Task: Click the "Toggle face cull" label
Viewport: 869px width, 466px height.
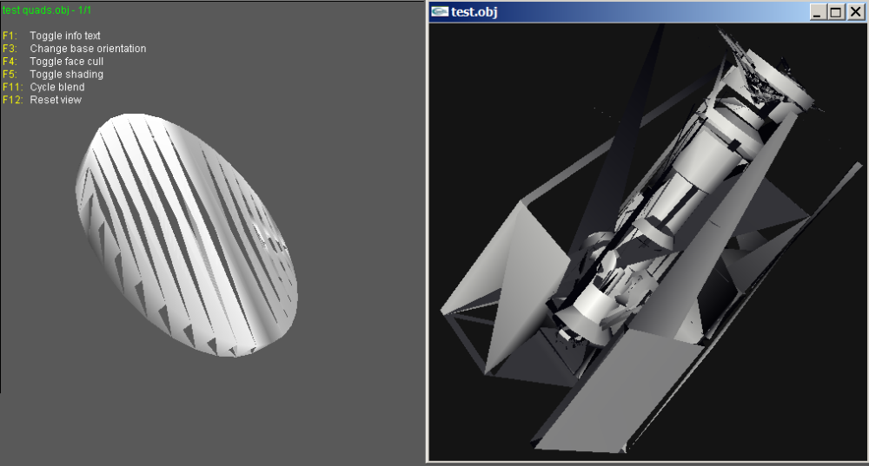Action: [x=67, y=62]
